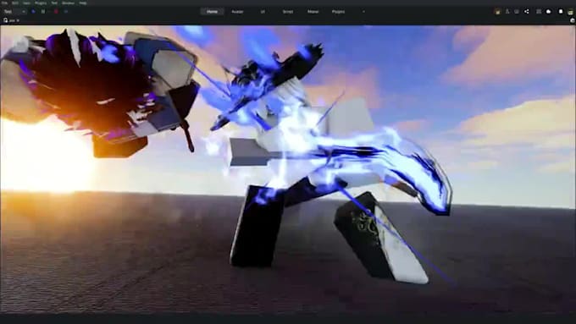Image resolution: width=576 pixels, height=324 pixels.
Task: Click the Share icon in top-right toolbar
Action: coord(526,11)
